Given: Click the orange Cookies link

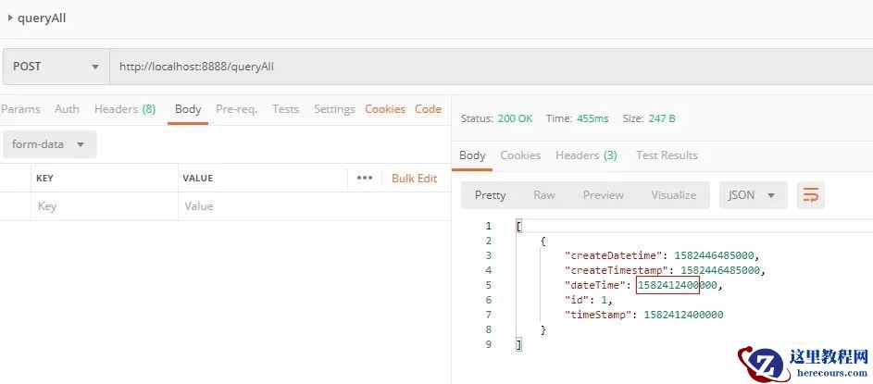Looking at the screenshot, I should [x=385, y=109].
